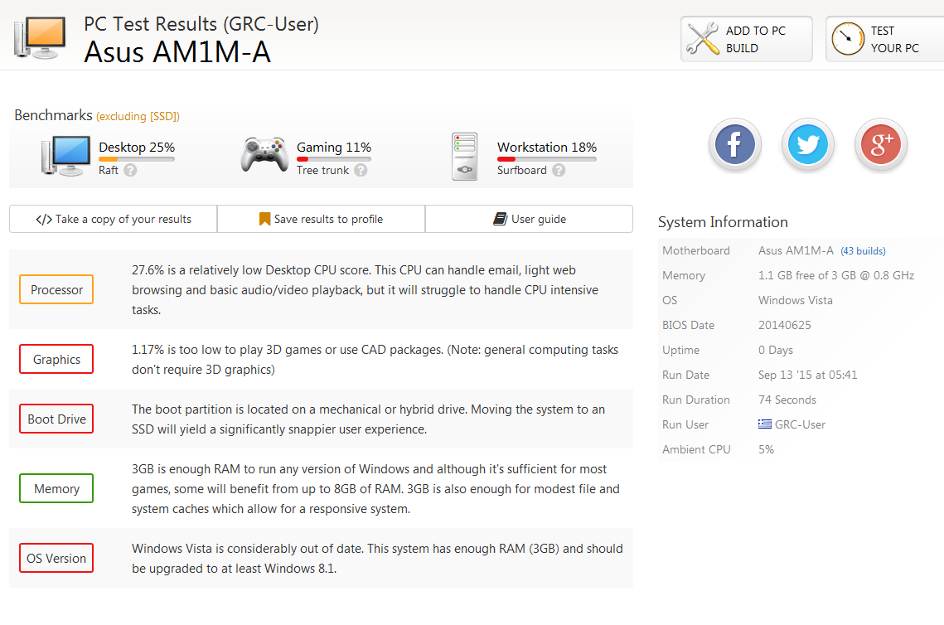Click the Ambient CPU 5% value
This screenshot has height=625, width=944.
tap(766, 449)
